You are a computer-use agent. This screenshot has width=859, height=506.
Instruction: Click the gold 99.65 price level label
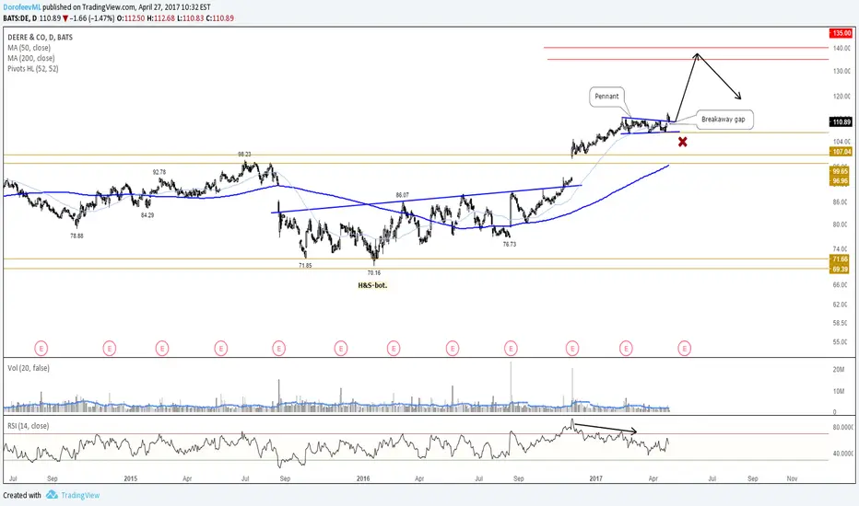[x=841, y=171]
